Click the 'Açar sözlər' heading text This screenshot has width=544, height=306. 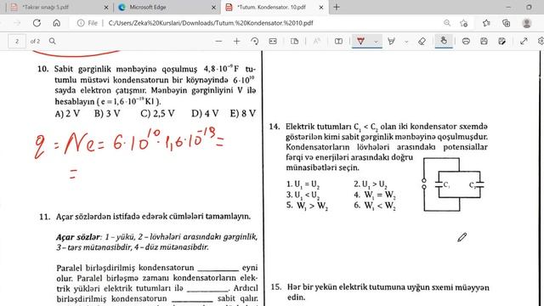point(78,237)
